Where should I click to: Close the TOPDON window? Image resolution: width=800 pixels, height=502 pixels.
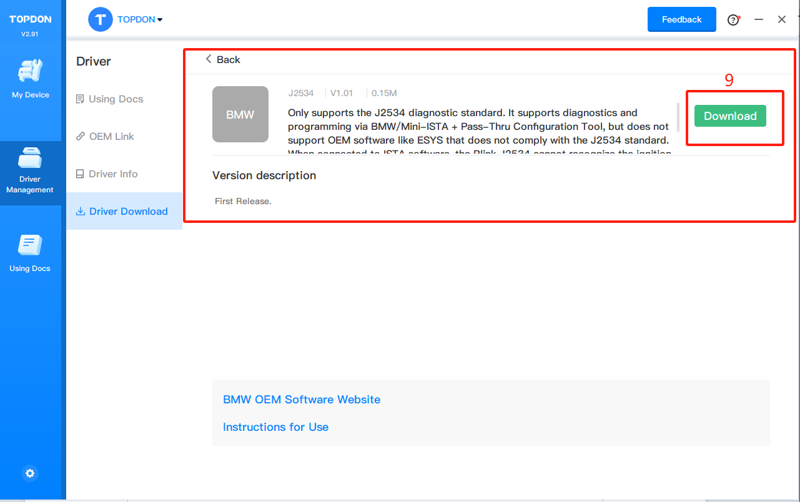(x=782, y=20)
